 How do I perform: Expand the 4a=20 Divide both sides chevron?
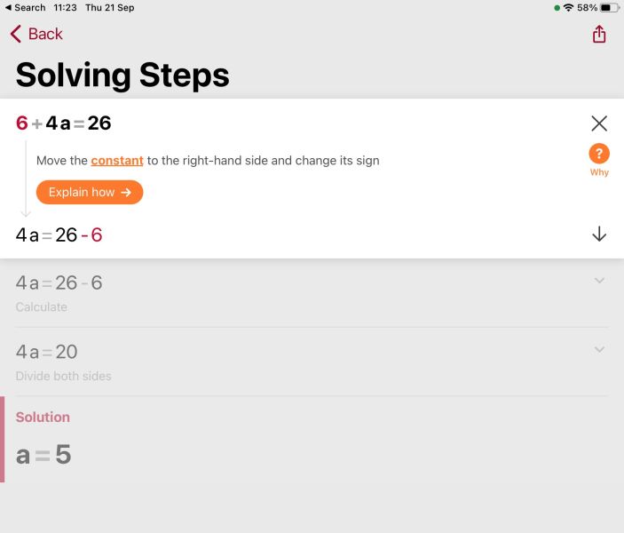[x=599, y=349]
